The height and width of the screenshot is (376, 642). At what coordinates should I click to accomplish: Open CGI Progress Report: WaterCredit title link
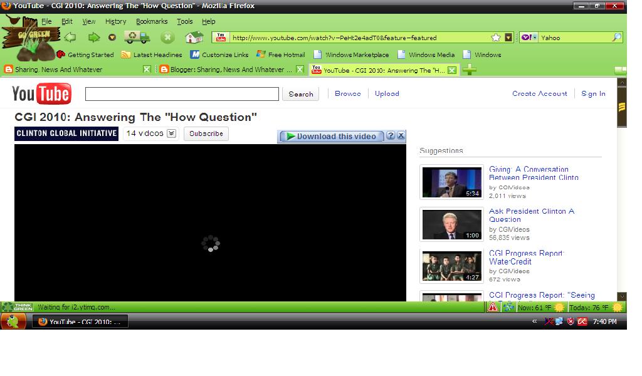(526, 258)
